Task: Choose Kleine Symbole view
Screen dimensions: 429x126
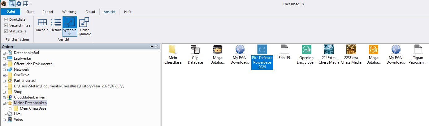Action: 84,26
